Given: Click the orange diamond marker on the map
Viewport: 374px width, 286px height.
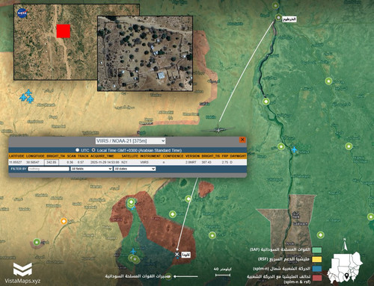Looking at the screenshot, I should coord(64,221).
